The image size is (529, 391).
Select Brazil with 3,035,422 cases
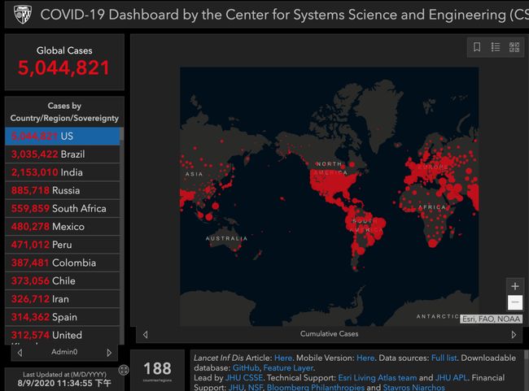(63, 154)
